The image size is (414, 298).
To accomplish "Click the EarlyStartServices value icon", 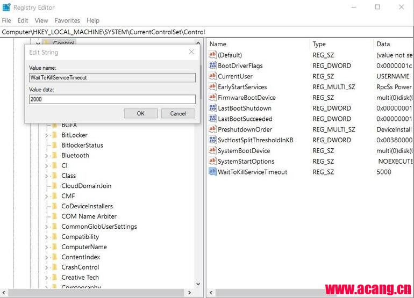I will click(212, 86).
